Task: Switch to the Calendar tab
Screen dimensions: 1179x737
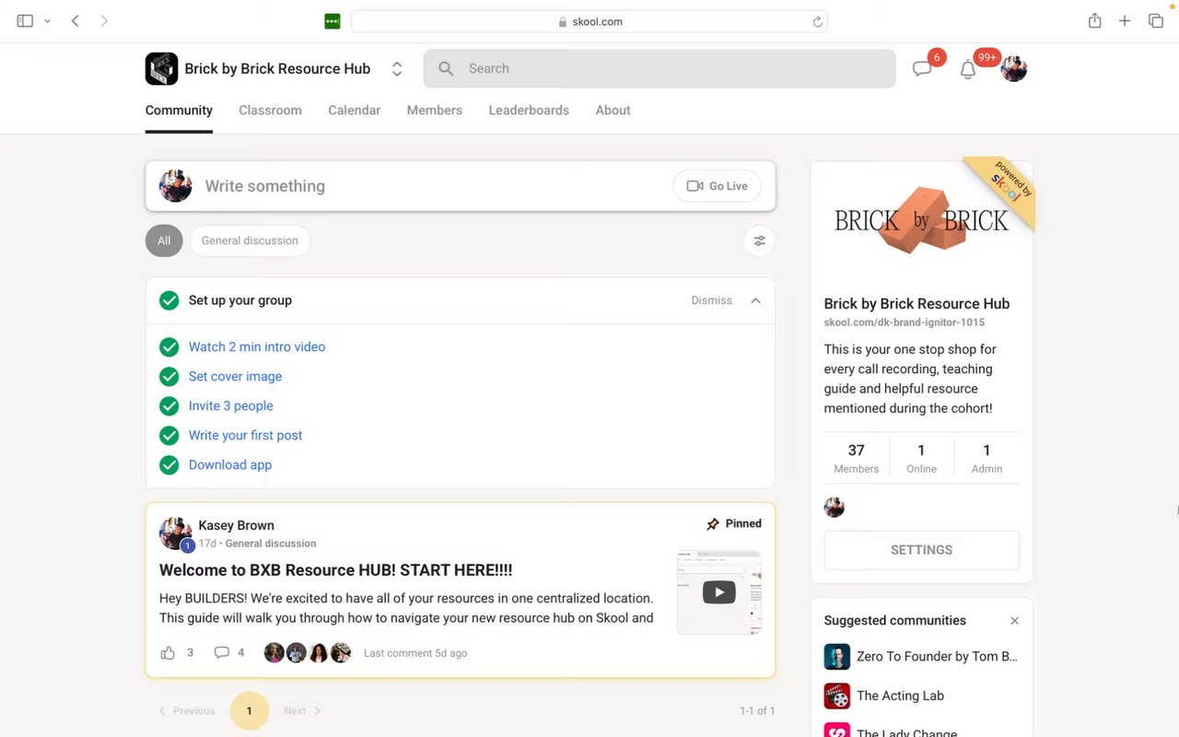Action: (x=355, y=111)
